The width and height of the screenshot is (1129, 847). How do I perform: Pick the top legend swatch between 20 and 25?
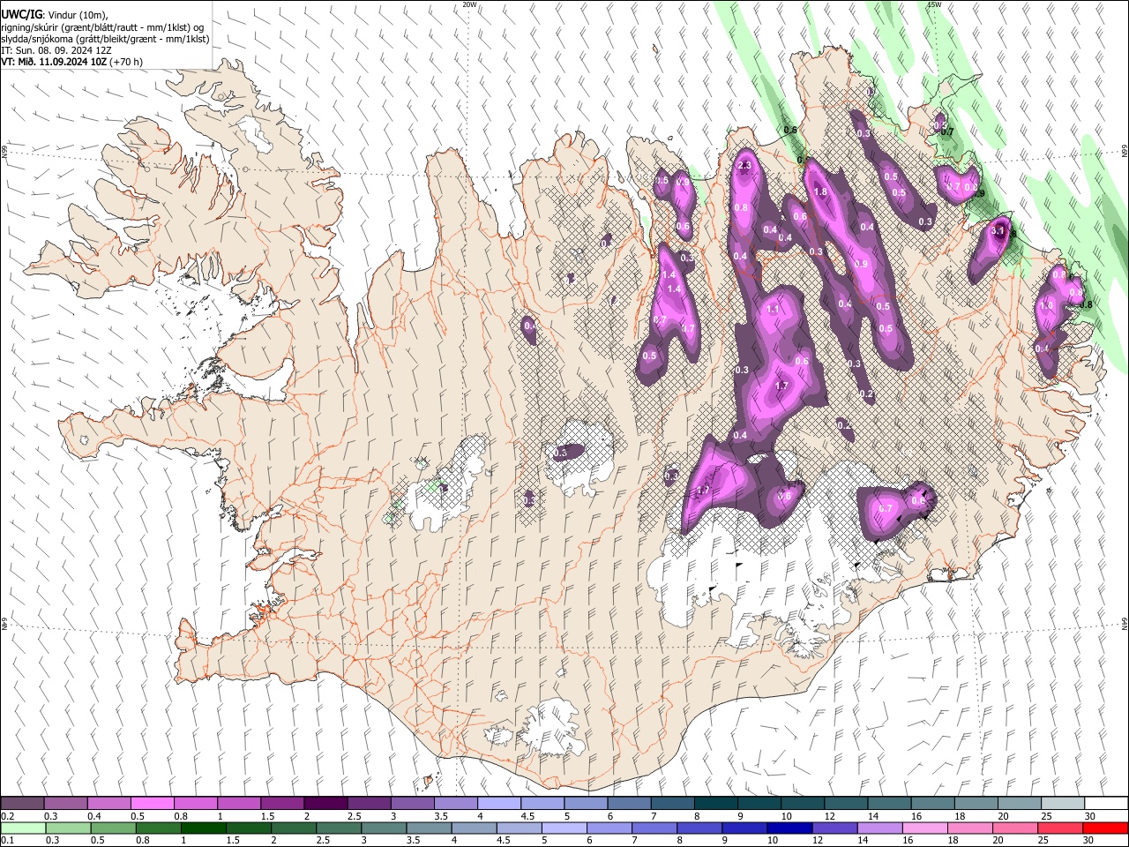point(1020,803)
